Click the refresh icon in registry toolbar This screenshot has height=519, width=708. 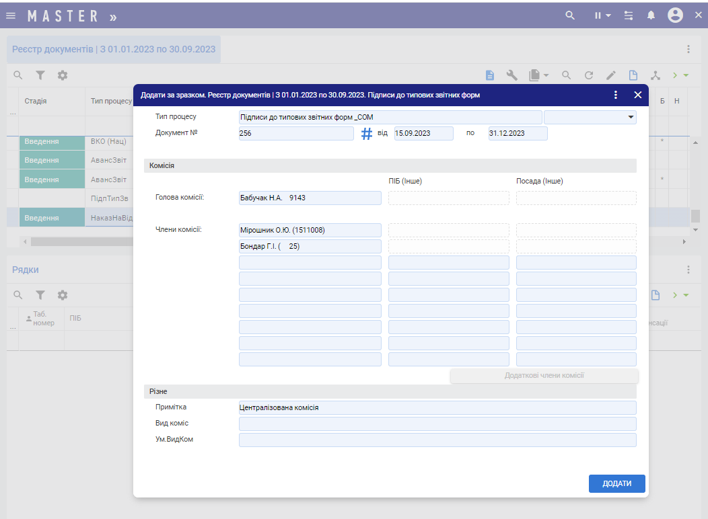pos(589,75)
